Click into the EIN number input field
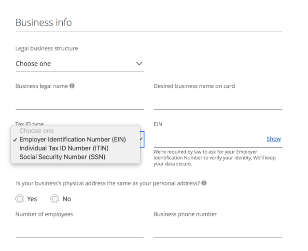This screenshot has height=251, width=308. coord(208,139)
